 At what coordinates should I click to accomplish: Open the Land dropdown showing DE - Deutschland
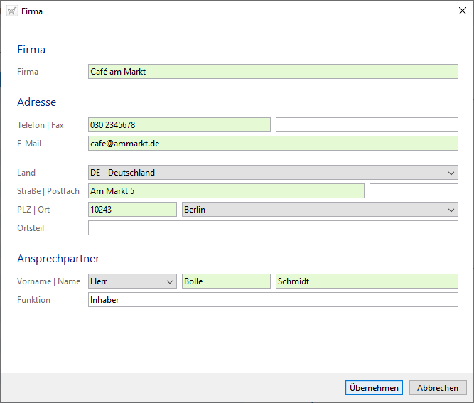coord(273,173)
